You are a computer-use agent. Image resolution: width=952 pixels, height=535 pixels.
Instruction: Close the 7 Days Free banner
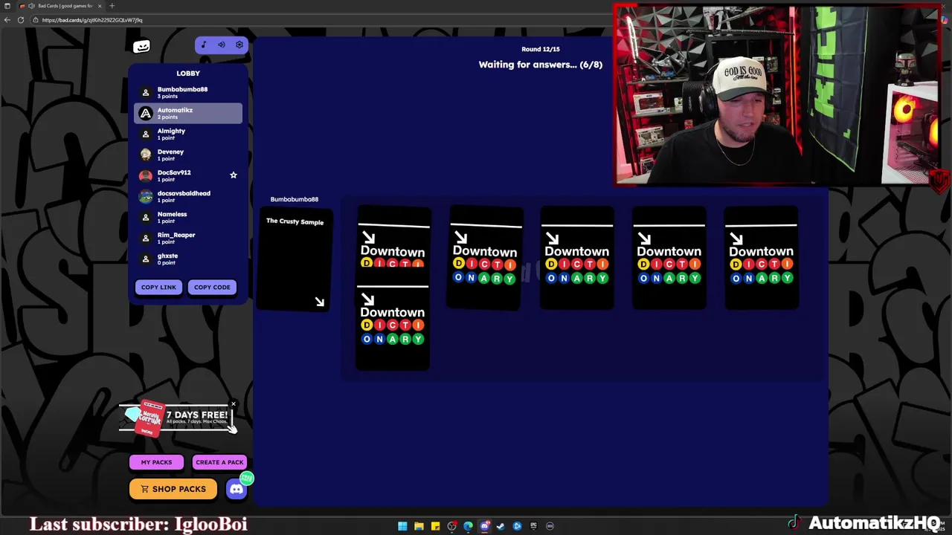233,405
